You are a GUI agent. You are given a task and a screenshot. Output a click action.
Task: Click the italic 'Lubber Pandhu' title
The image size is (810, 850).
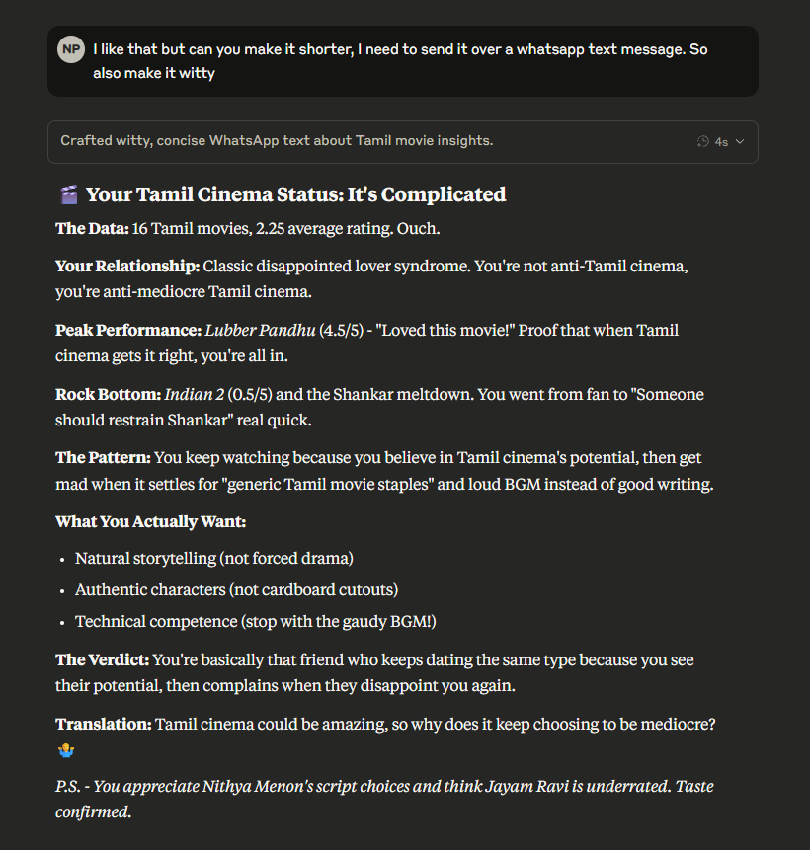click(260, 330)
